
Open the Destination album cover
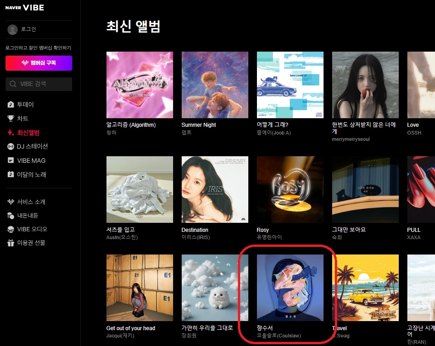tap(215, 189)
